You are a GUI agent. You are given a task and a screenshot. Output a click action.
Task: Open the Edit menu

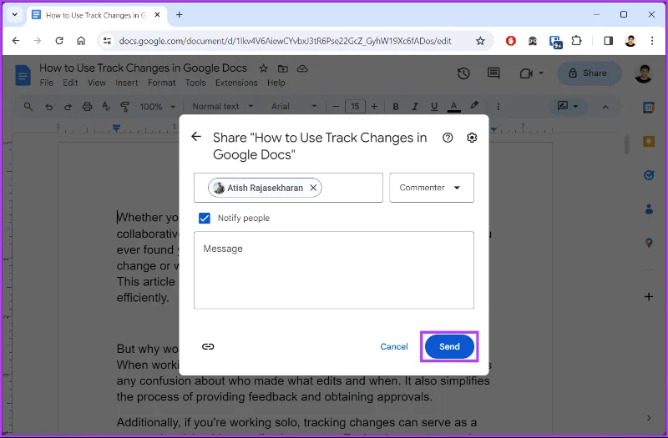70,83
